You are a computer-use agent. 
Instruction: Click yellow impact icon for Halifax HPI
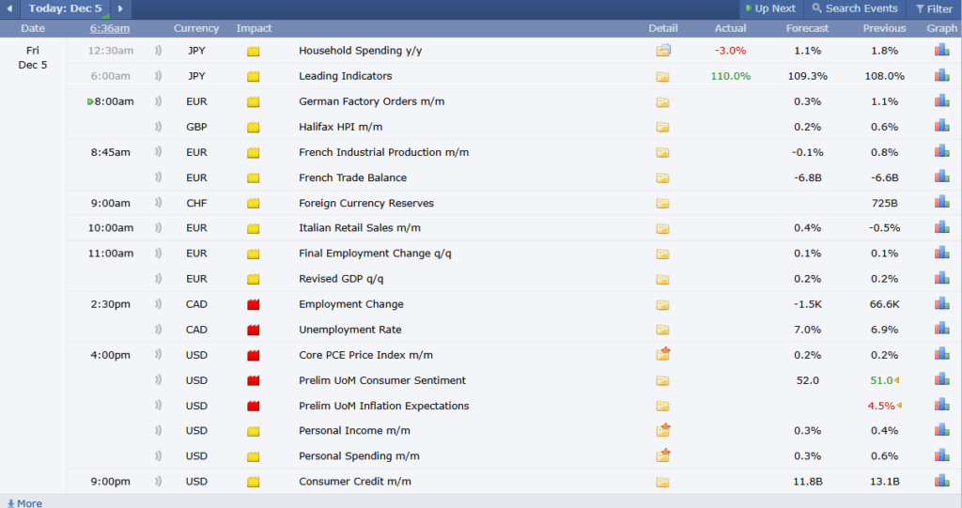pos(253,128)
